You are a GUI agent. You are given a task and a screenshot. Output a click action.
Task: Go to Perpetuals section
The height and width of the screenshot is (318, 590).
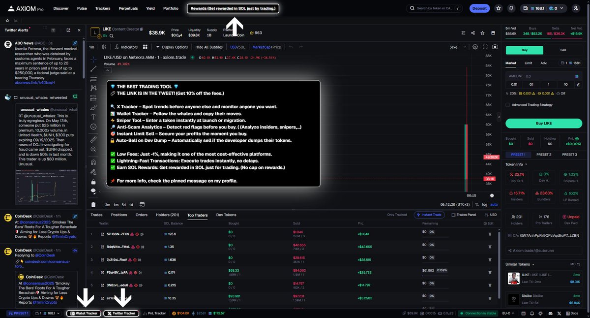(128, 8)
